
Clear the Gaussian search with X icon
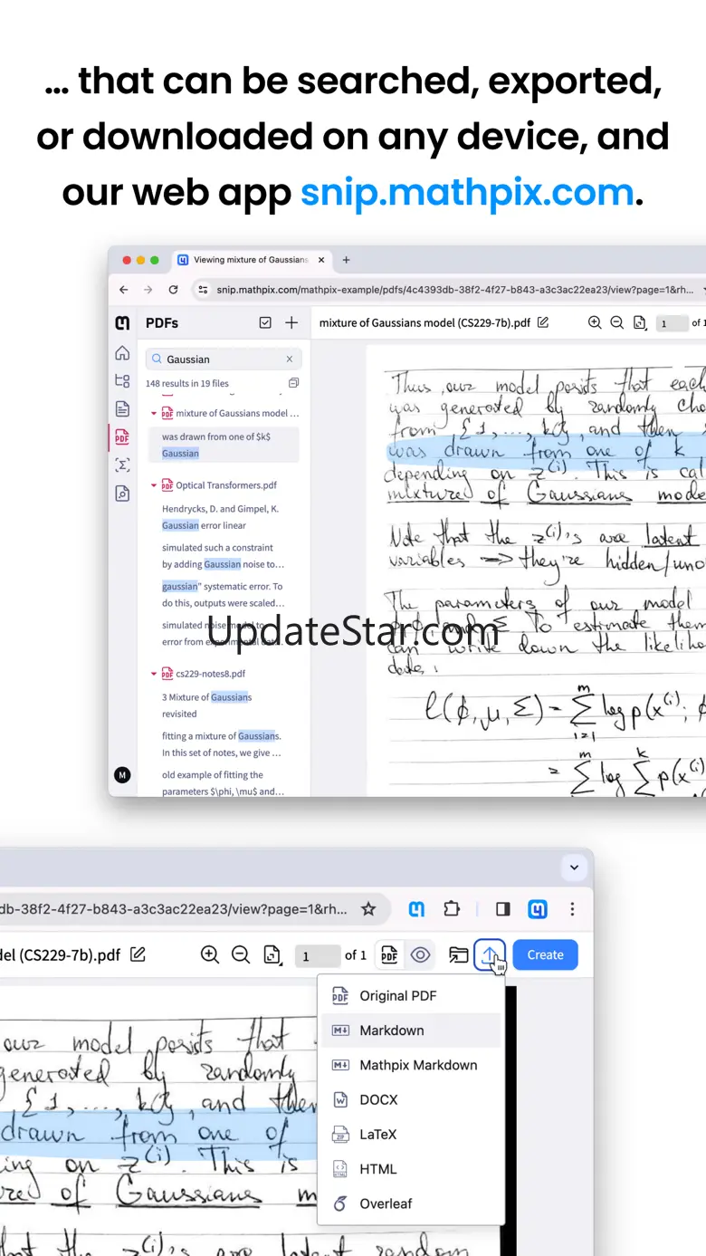coord(290,360)
